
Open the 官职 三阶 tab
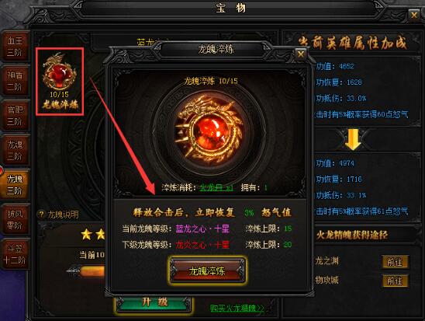click(x=15, y=115)
